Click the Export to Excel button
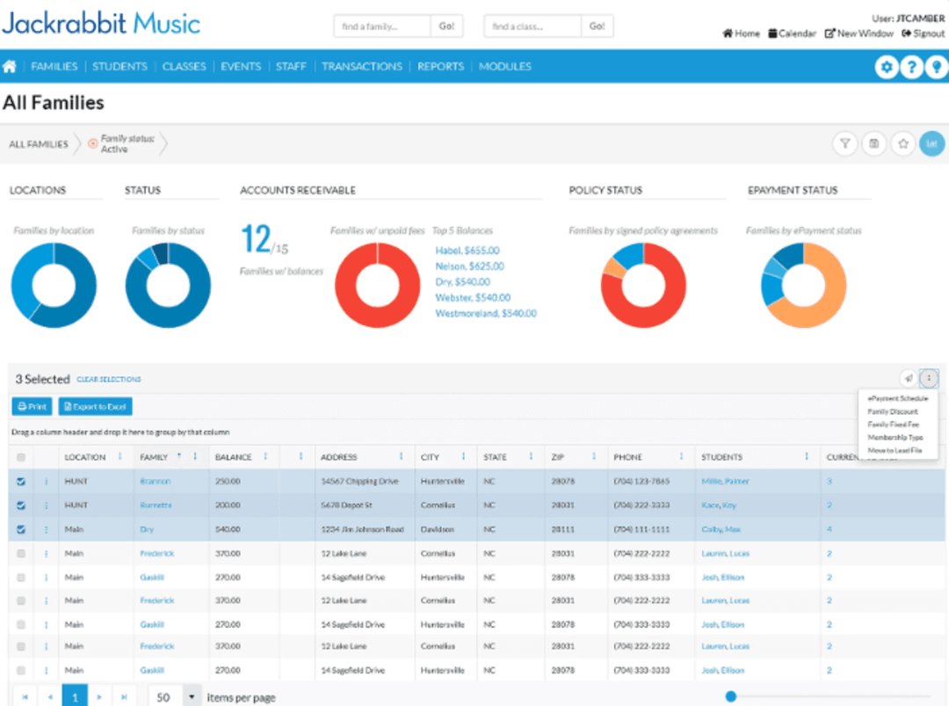The width and height of the screenshot is (949, 706). (x=95, y=406)
